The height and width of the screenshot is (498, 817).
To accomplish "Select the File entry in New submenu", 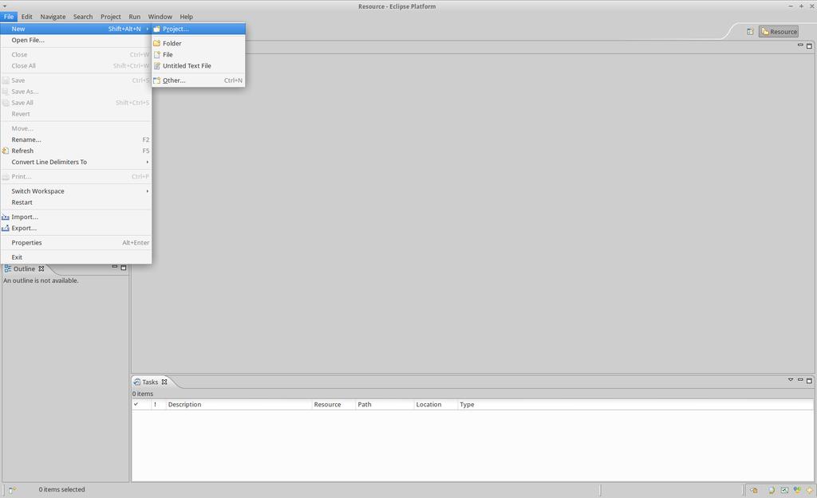I will [x=199, y=54].
